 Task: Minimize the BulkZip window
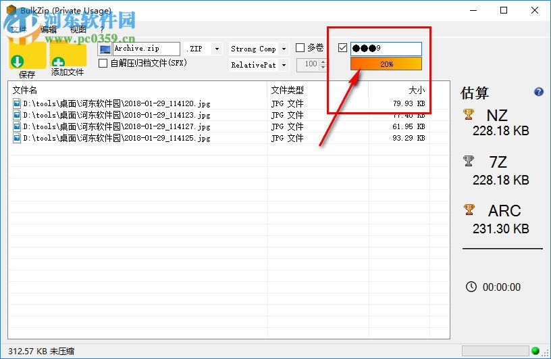click(473, 10)
